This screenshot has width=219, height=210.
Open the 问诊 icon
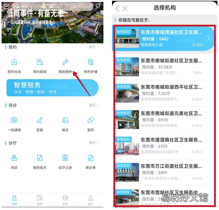(14, 158)
